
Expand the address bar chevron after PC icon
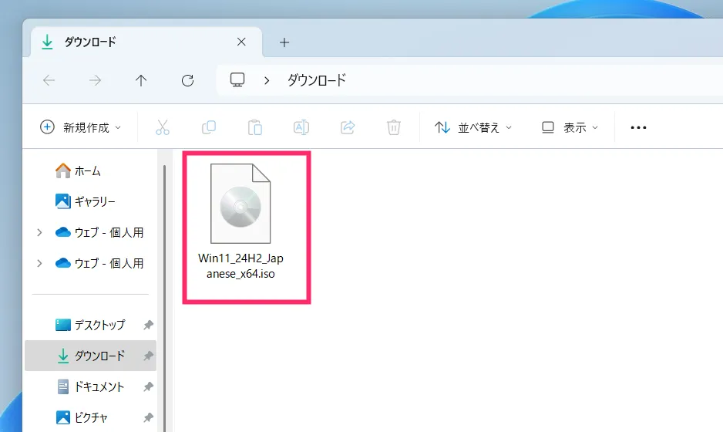[x=267, y=81]
